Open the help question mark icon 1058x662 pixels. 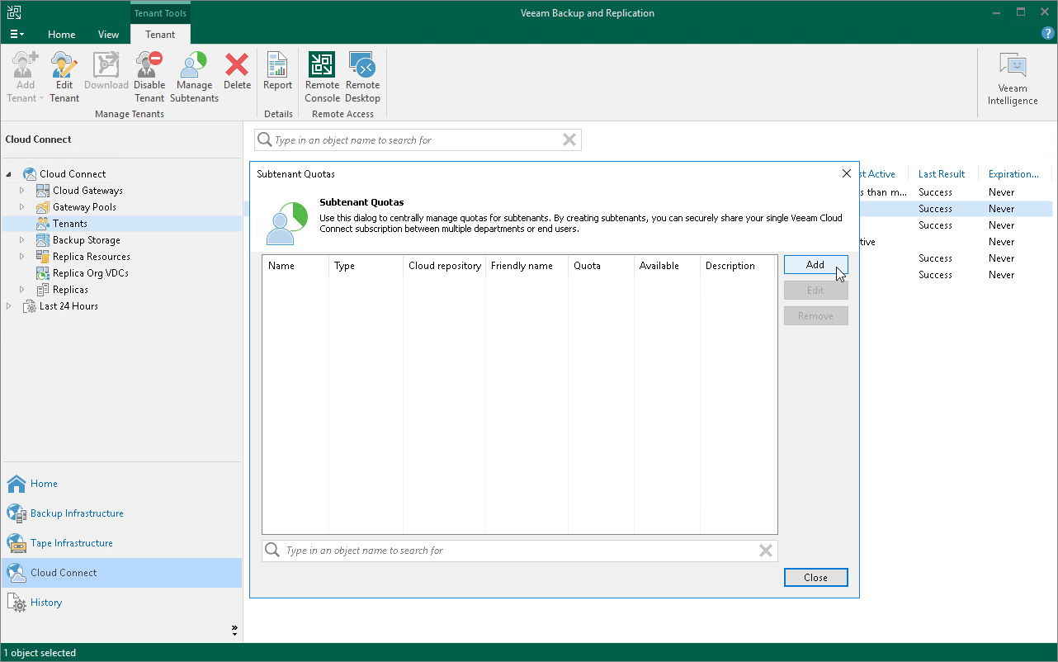point(1048,34)
